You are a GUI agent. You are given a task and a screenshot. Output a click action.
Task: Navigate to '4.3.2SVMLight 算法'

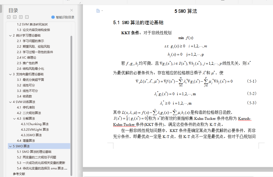point(35,130)
